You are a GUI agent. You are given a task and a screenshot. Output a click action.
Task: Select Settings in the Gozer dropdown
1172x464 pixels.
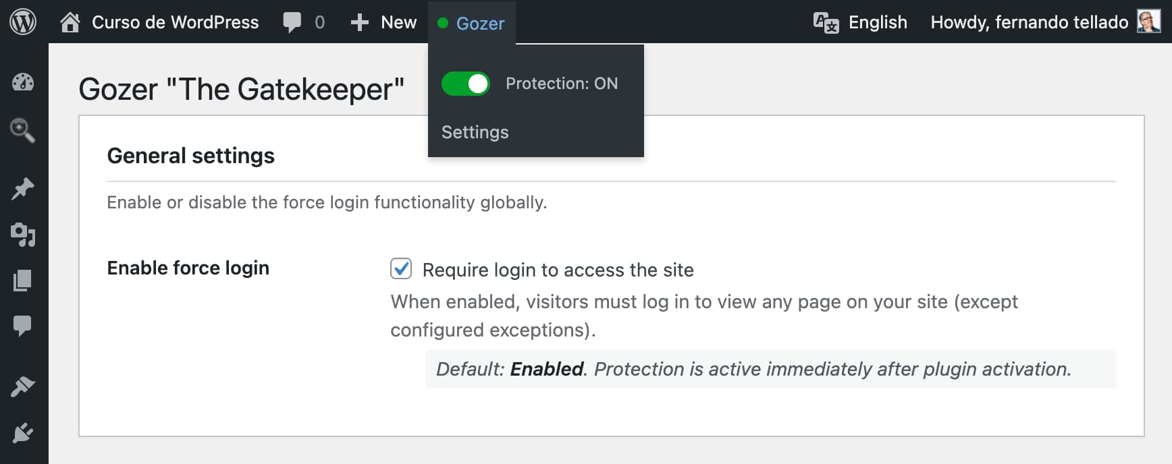(x=475, y=132)
